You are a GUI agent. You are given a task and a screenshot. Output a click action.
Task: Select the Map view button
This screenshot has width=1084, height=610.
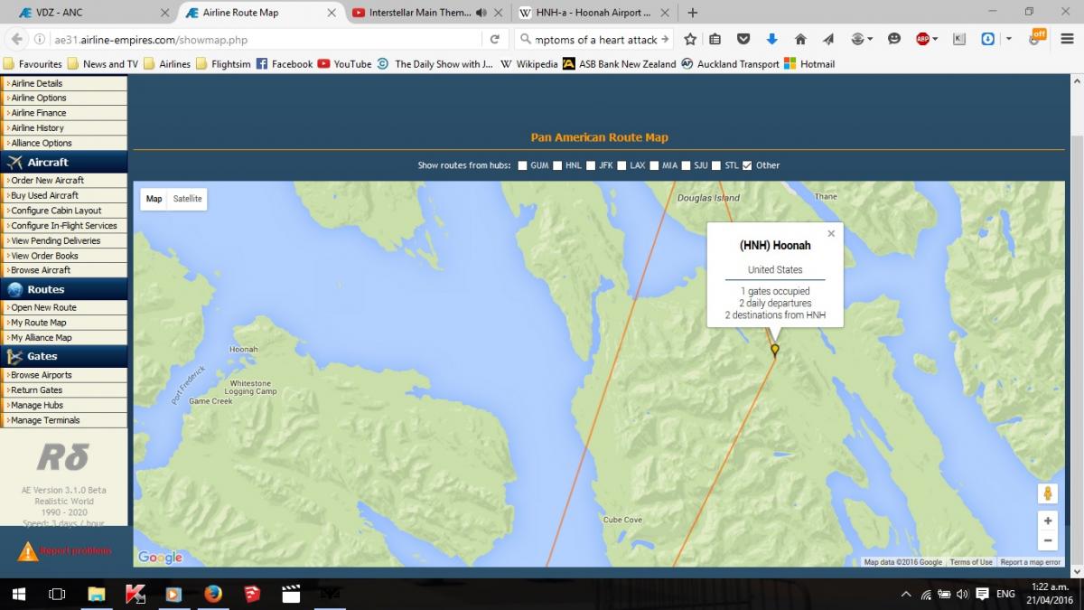(154, 199)
